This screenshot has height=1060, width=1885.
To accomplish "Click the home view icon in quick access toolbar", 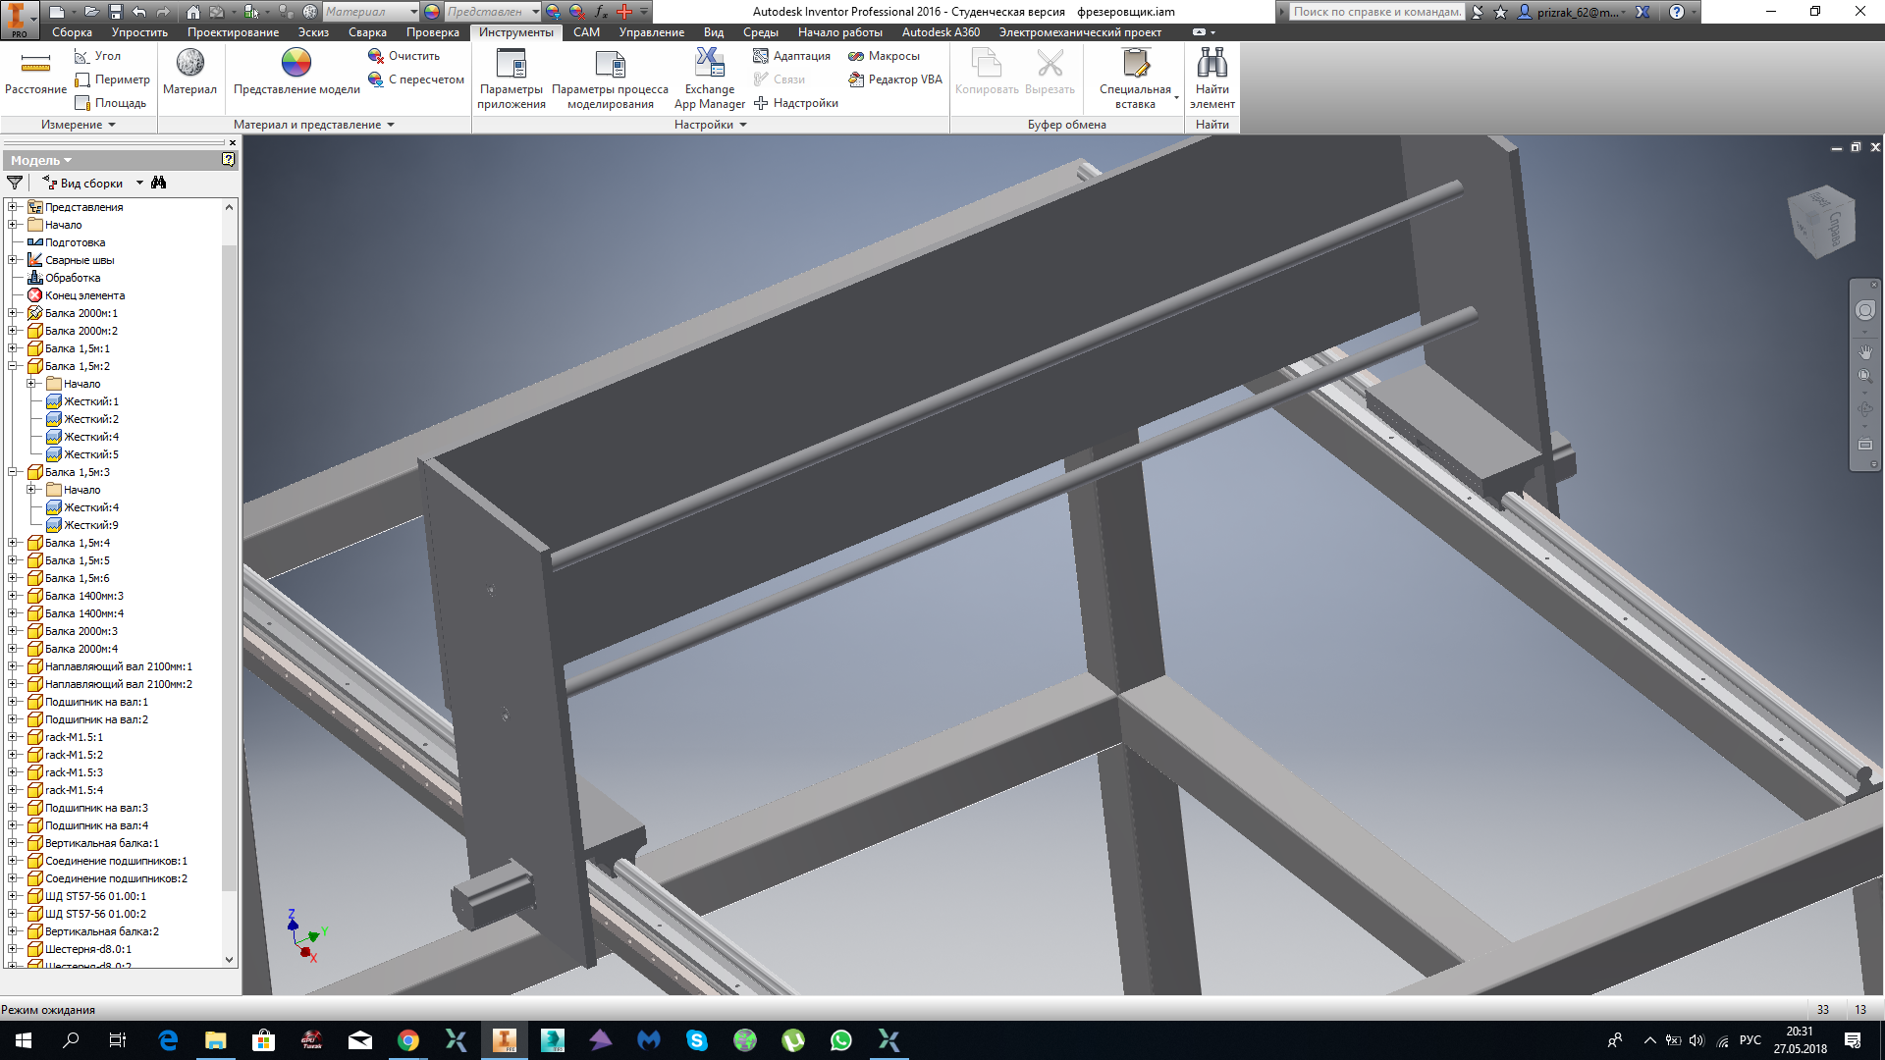I will click(193, 12).
